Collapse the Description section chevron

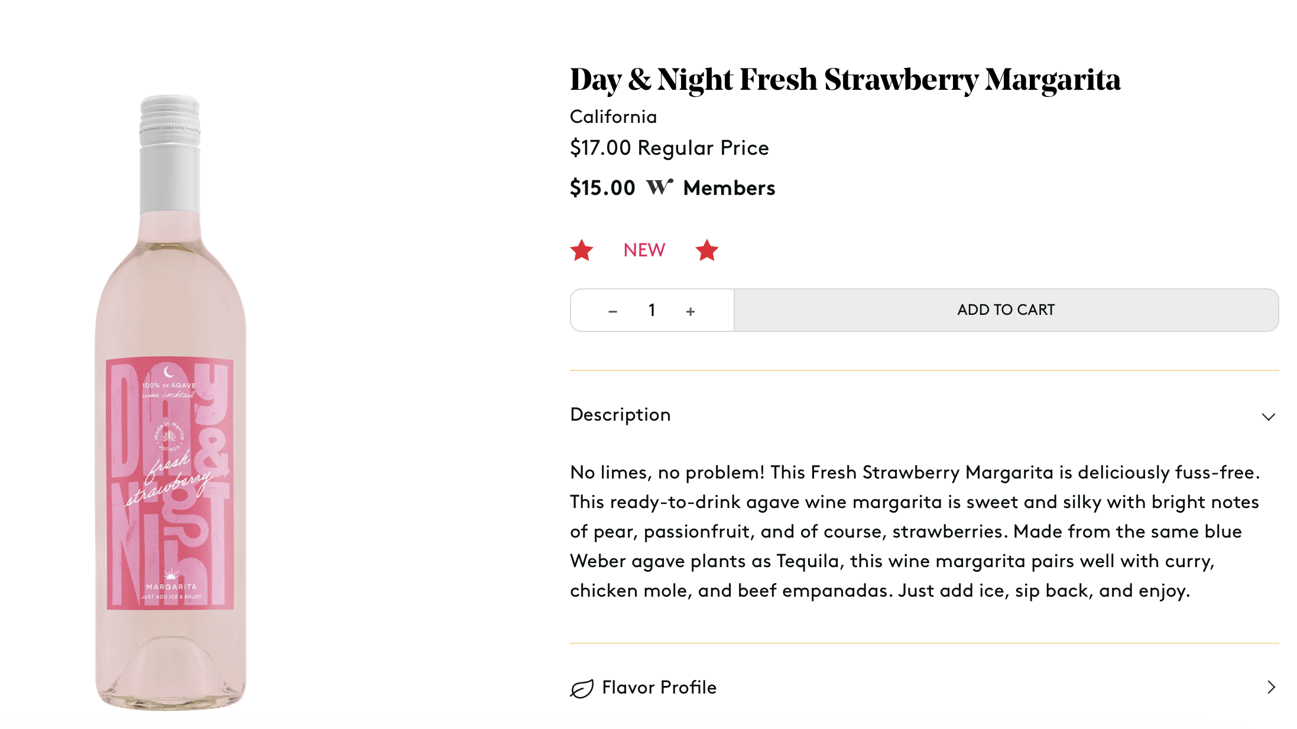pyautogui.click(x=1268, y=416)
